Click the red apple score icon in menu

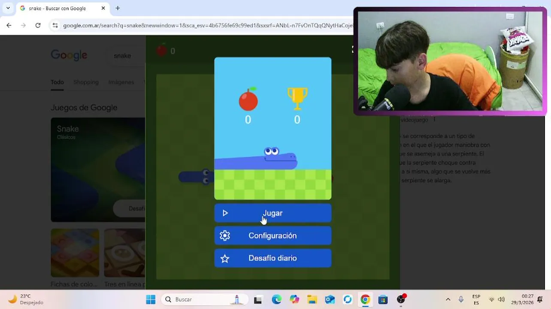pyautogui.click(x=248, y=99)
